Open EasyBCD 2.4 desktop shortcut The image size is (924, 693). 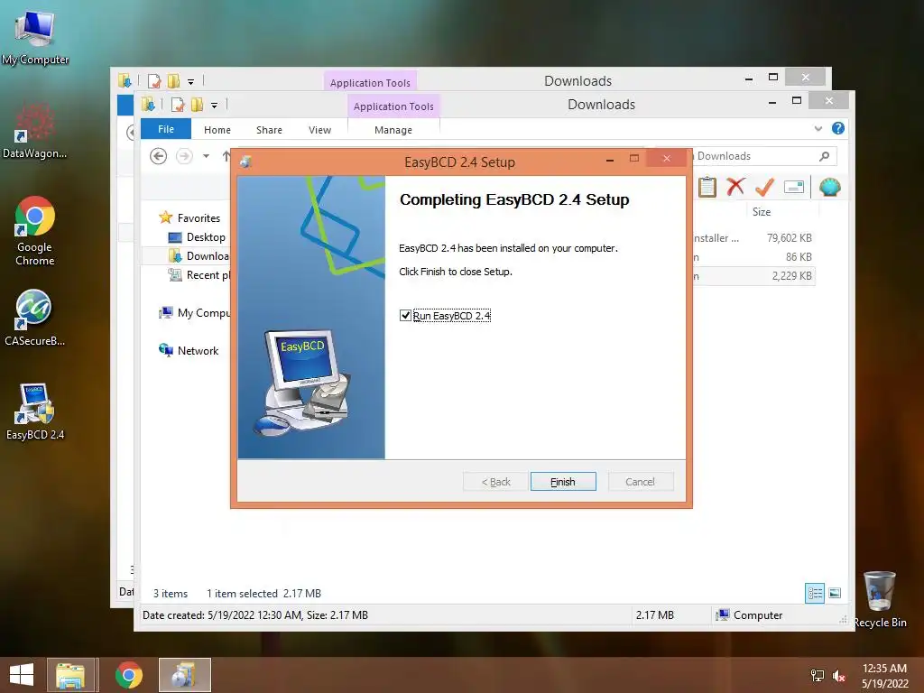pos(35,411)
